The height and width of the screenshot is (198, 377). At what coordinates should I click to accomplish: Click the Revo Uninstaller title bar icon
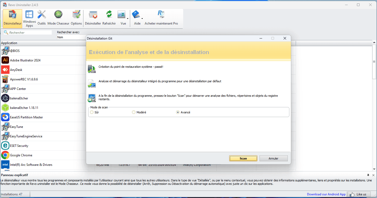[x=4, y=5]
